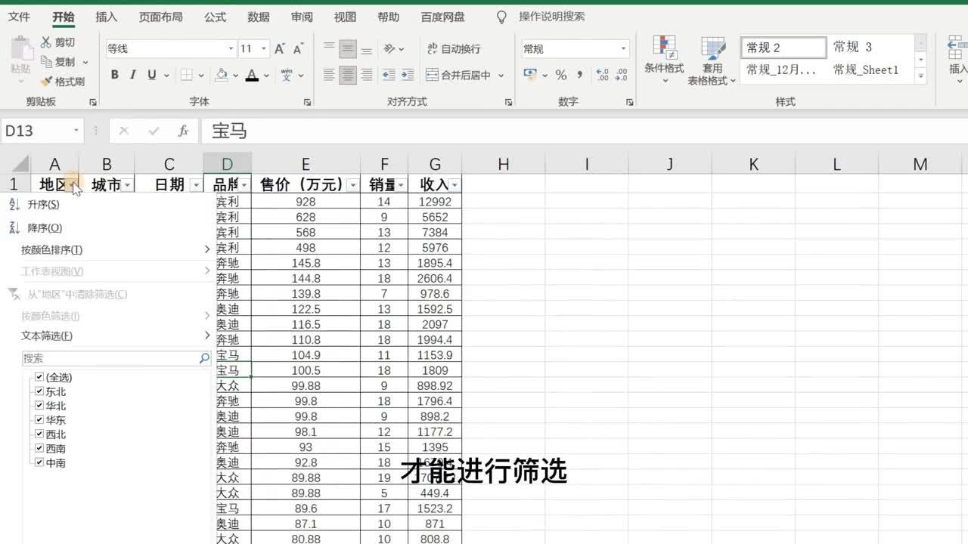Toggle Bold formatting
Viewport: 968px width, 544px height.
[x=115, y=75]
